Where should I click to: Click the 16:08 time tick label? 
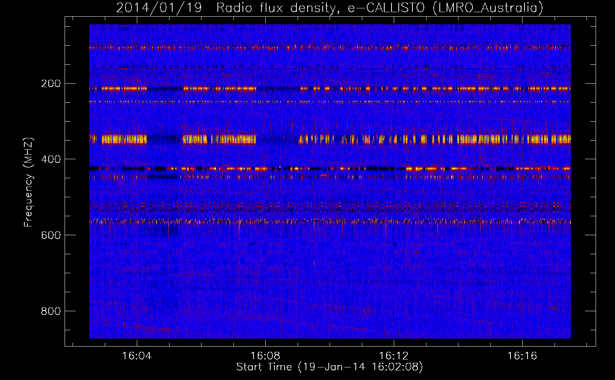[x=265, y=356]
